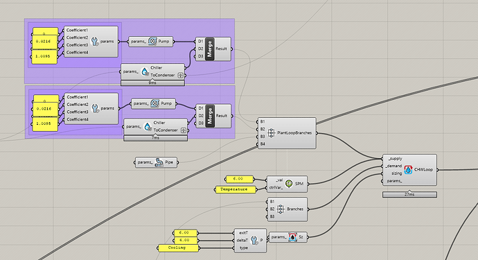478x260 pixels.
Task: Click the type input below deltaT
Action: pos(244,248)
